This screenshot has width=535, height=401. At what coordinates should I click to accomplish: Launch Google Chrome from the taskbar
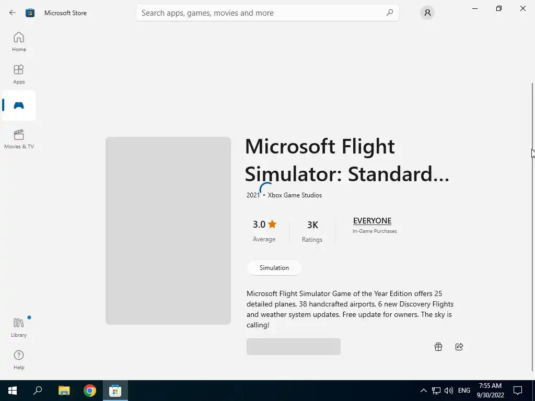(90, 391)
